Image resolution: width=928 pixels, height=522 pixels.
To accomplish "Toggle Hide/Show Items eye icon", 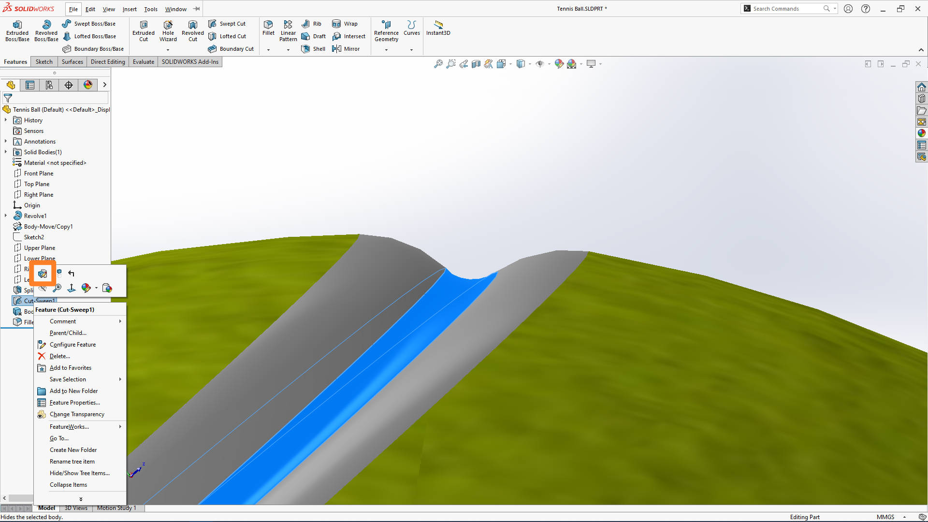I will point(541,64).
